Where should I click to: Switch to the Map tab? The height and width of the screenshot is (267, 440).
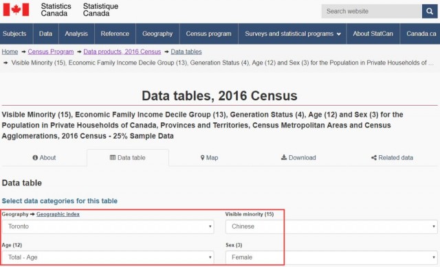point(209,158)
